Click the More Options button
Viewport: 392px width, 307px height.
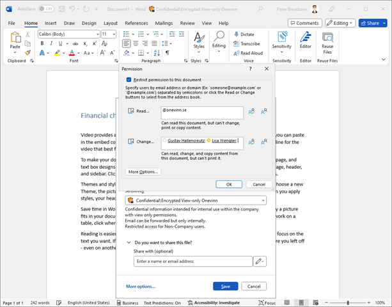point(143,171)
